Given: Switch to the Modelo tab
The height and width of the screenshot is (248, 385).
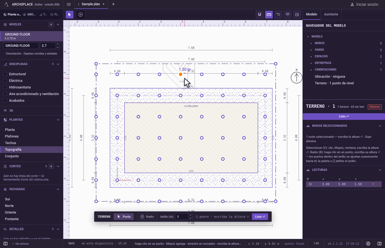Looking at the screenshot, I should click(x=312, y=14).
